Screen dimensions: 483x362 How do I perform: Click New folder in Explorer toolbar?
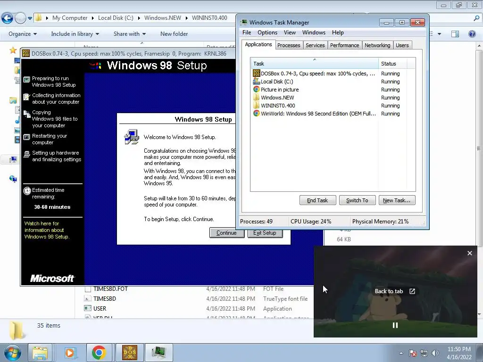click(174, 34)
